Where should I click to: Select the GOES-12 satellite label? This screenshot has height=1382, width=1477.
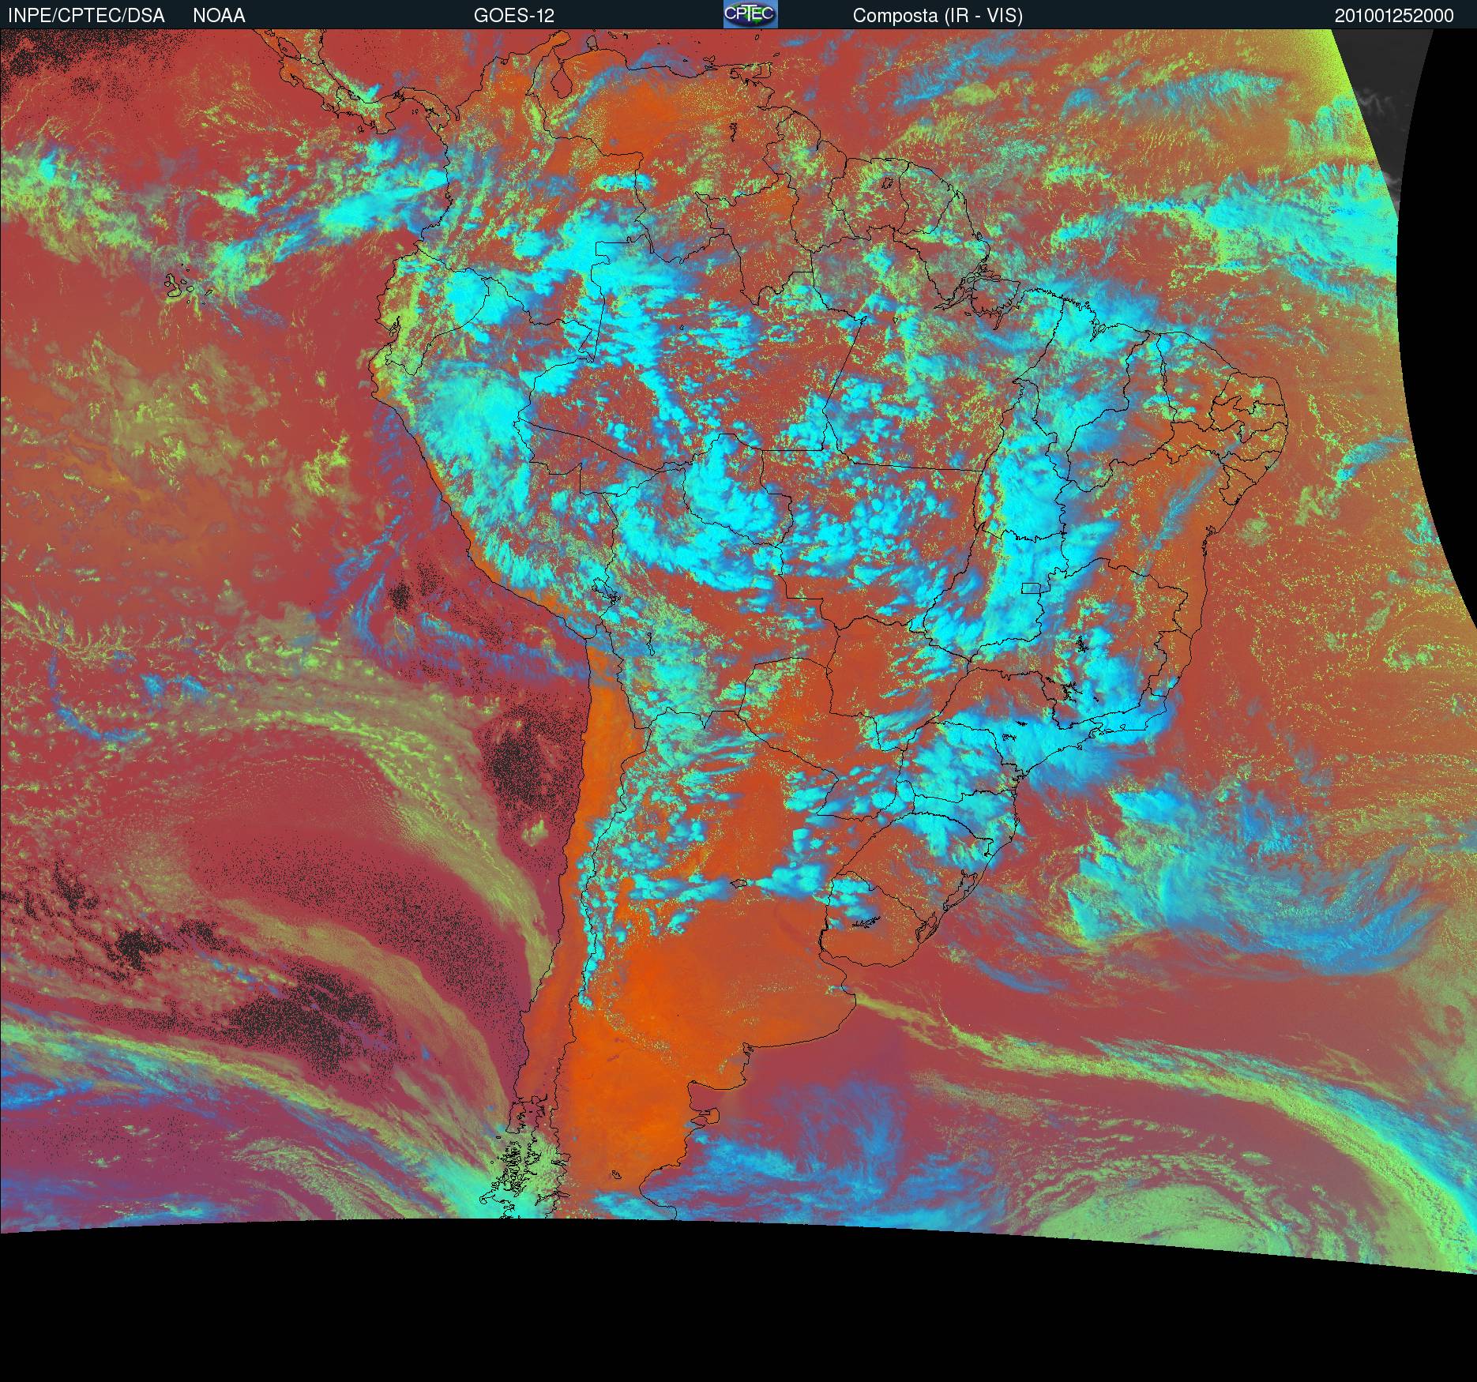514,16
